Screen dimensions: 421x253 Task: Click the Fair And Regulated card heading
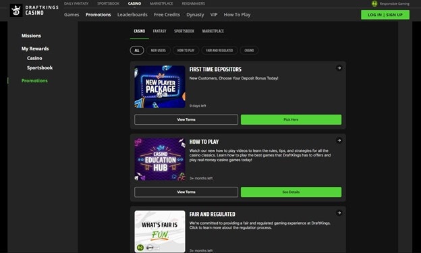point(213,215)
